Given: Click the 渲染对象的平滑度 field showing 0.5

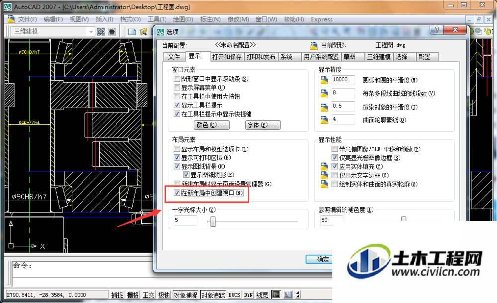Looking at the screenshot, I should click(343, 106).
